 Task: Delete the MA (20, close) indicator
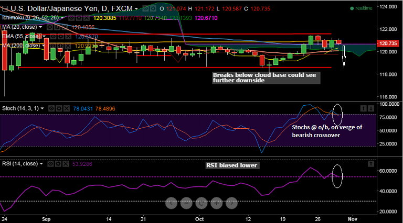[65, 27]
